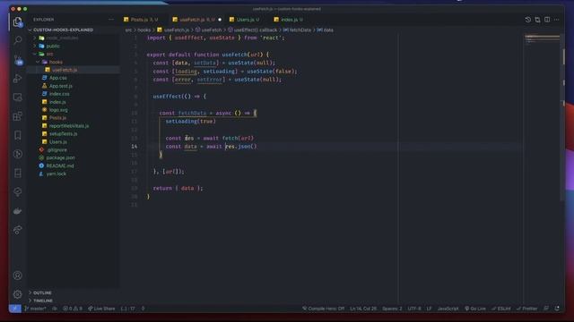Open README.md in the explorer
Viewport: 574px width, 322px height.
[60, 165]
